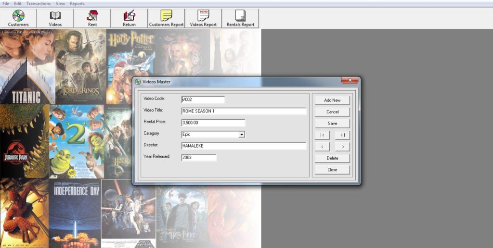Click the Star Wars poster

point(128,213)
